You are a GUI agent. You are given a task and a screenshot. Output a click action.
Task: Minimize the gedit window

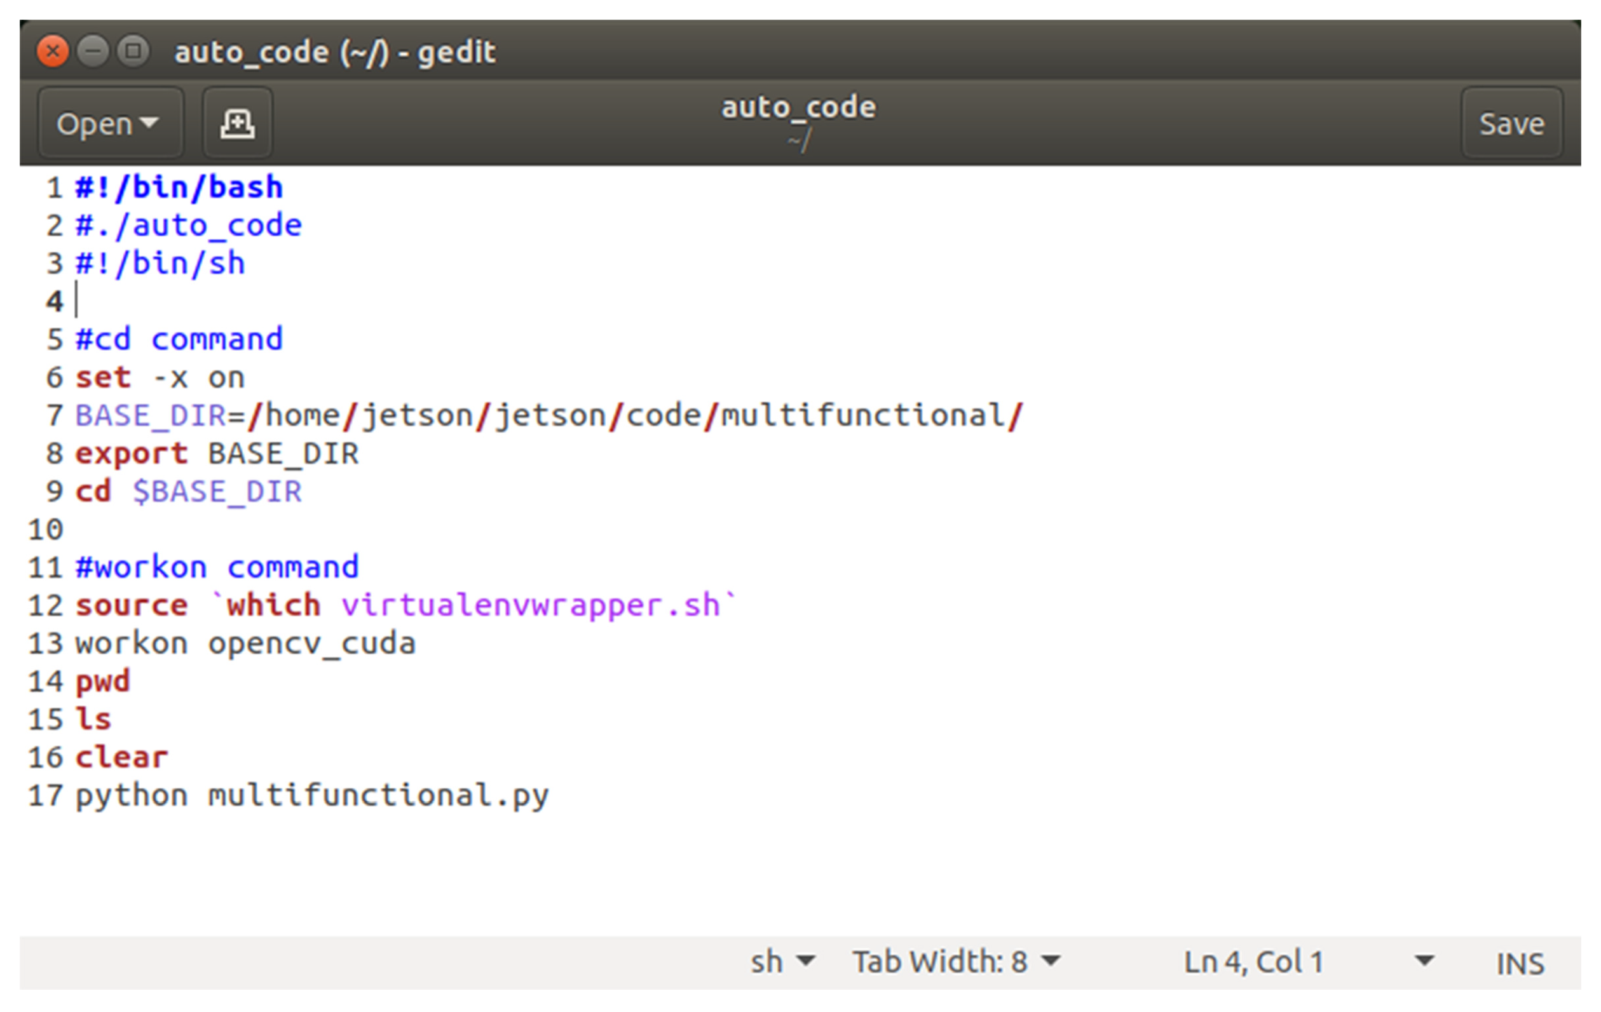(93, 51)
